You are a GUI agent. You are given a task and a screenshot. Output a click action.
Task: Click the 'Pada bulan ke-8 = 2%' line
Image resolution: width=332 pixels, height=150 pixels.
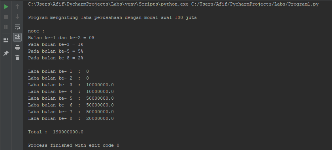55,58
